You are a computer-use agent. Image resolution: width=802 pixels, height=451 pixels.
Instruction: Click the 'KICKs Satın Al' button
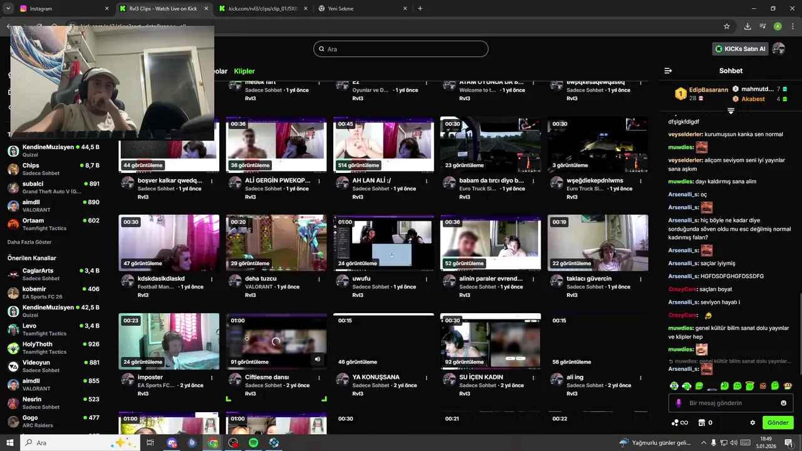pyautogui.click(x=741, y=49)
